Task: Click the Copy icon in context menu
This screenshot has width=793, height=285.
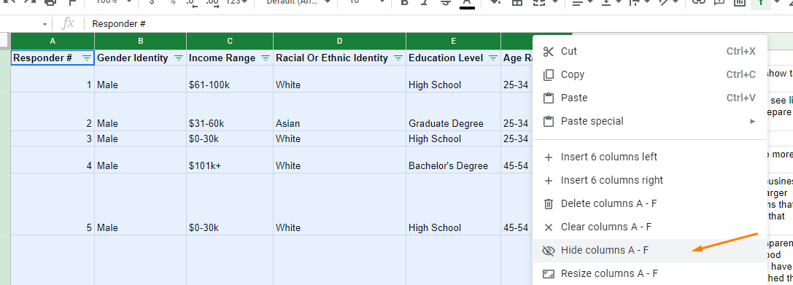Action: tap(548, 75)
